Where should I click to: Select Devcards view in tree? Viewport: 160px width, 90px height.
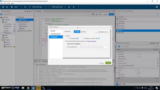[x=8, y=24]
